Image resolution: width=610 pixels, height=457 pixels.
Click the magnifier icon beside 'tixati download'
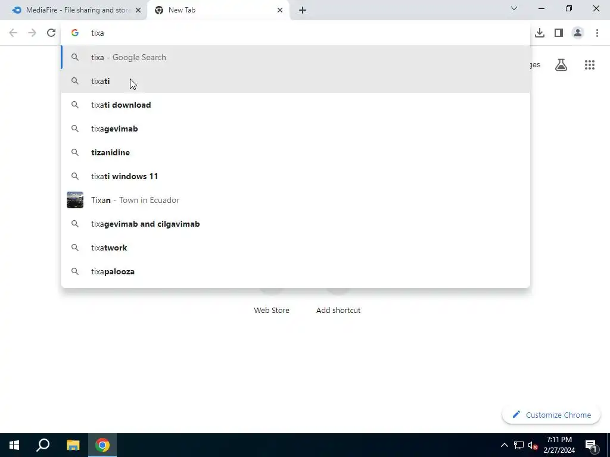click(x=75, y=105)
